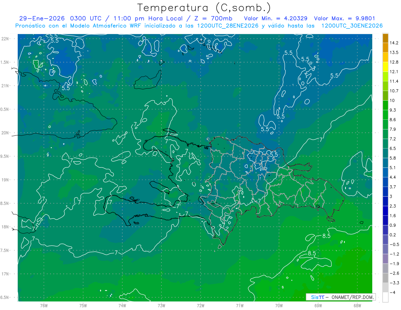The image size is (401, 310).
Task: Click the '4.4' color scale value
Action: (393, 177)
